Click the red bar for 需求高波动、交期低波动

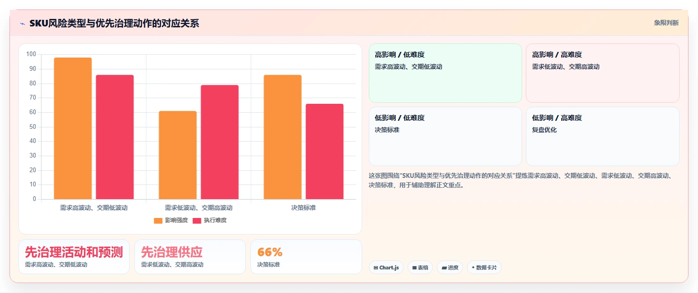[115, 137]
